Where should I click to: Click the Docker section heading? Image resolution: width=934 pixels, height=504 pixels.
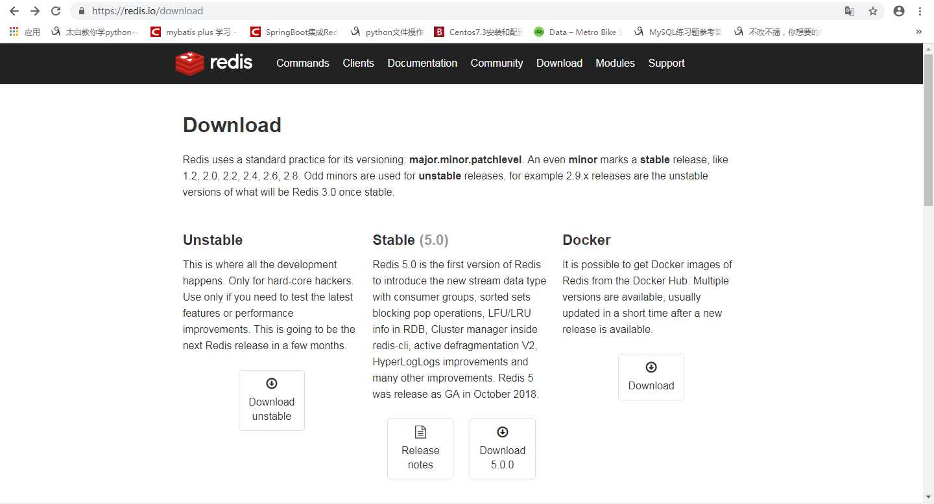coord(586,240)
